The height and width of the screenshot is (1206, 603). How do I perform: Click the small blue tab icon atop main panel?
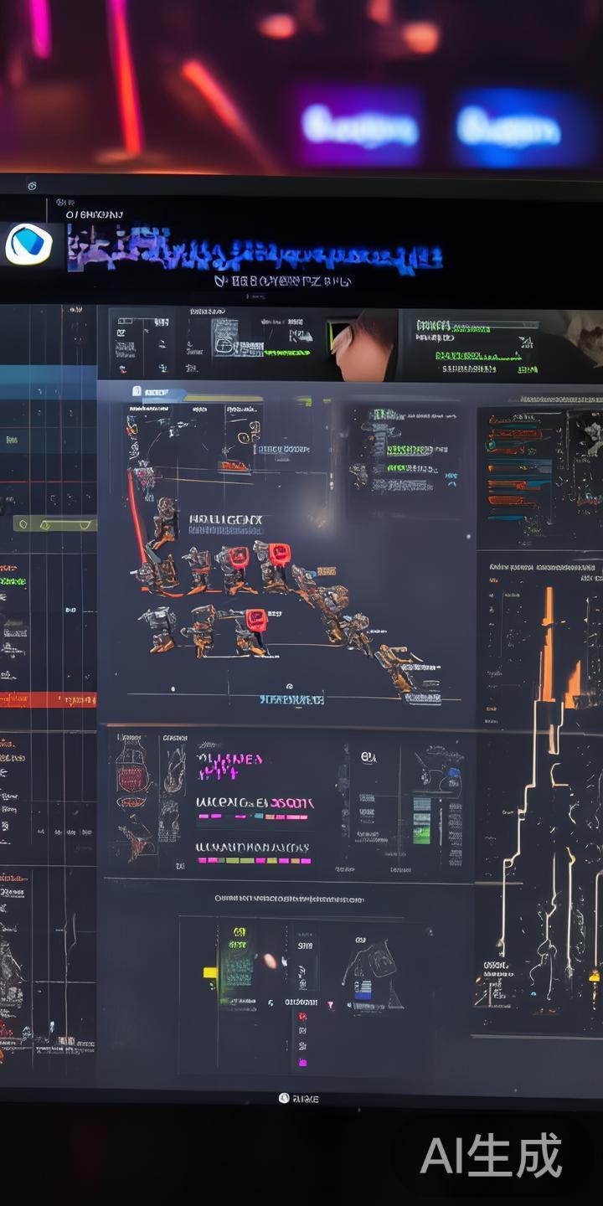[137, 391]
